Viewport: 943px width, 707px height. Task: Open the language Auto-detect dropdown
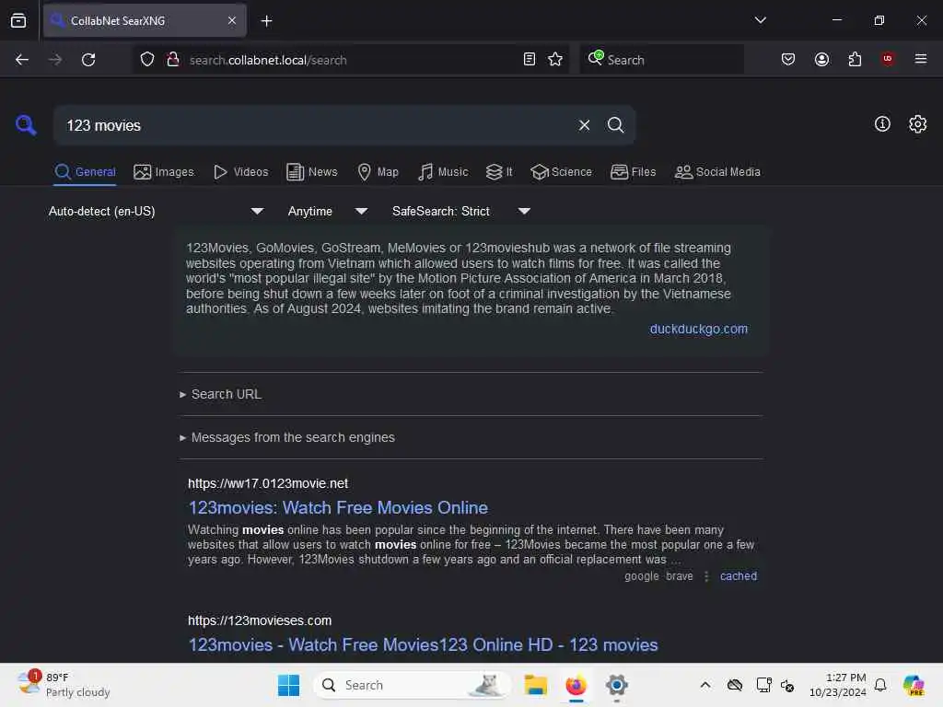tap(156, 211)
